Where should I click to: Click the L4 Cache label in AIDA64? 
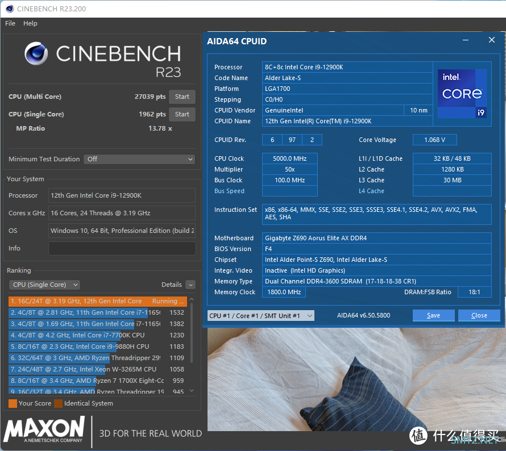coord(371,191)
